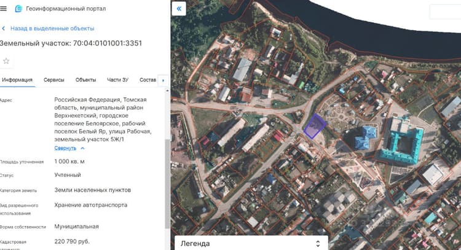Switch to the Объекты tab
This screenshot has height=250, width=461.
(85, 80)
